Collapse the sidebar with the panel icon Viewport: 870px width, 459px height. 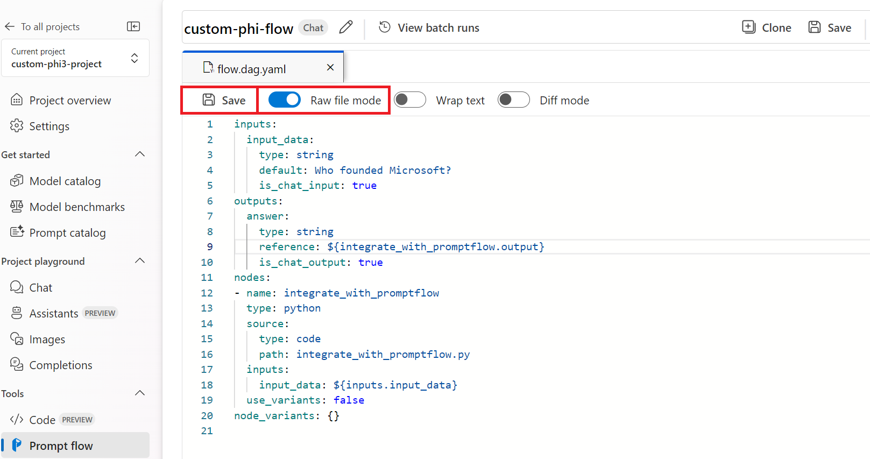133,26
